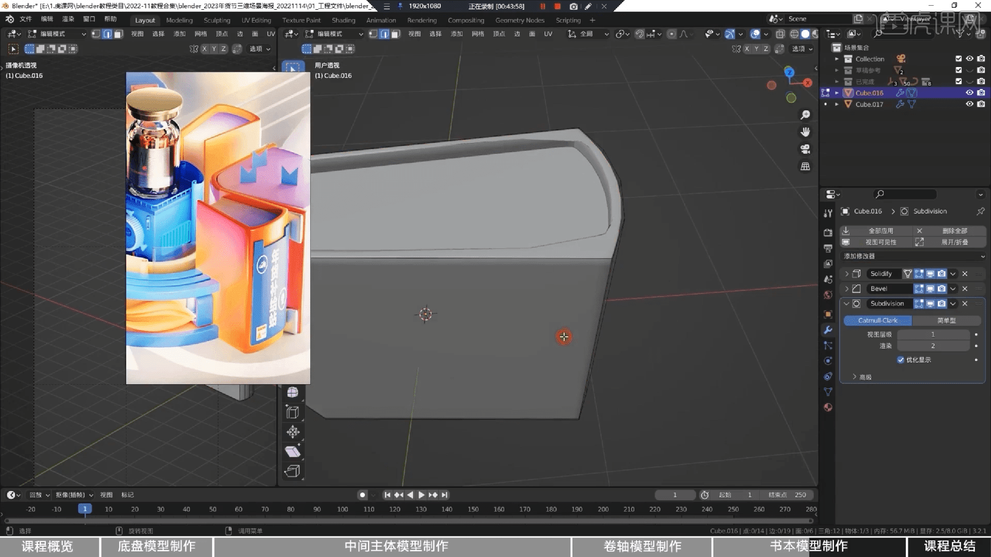Expand Cube.017 in the outliner

click(x=837, y=104)
